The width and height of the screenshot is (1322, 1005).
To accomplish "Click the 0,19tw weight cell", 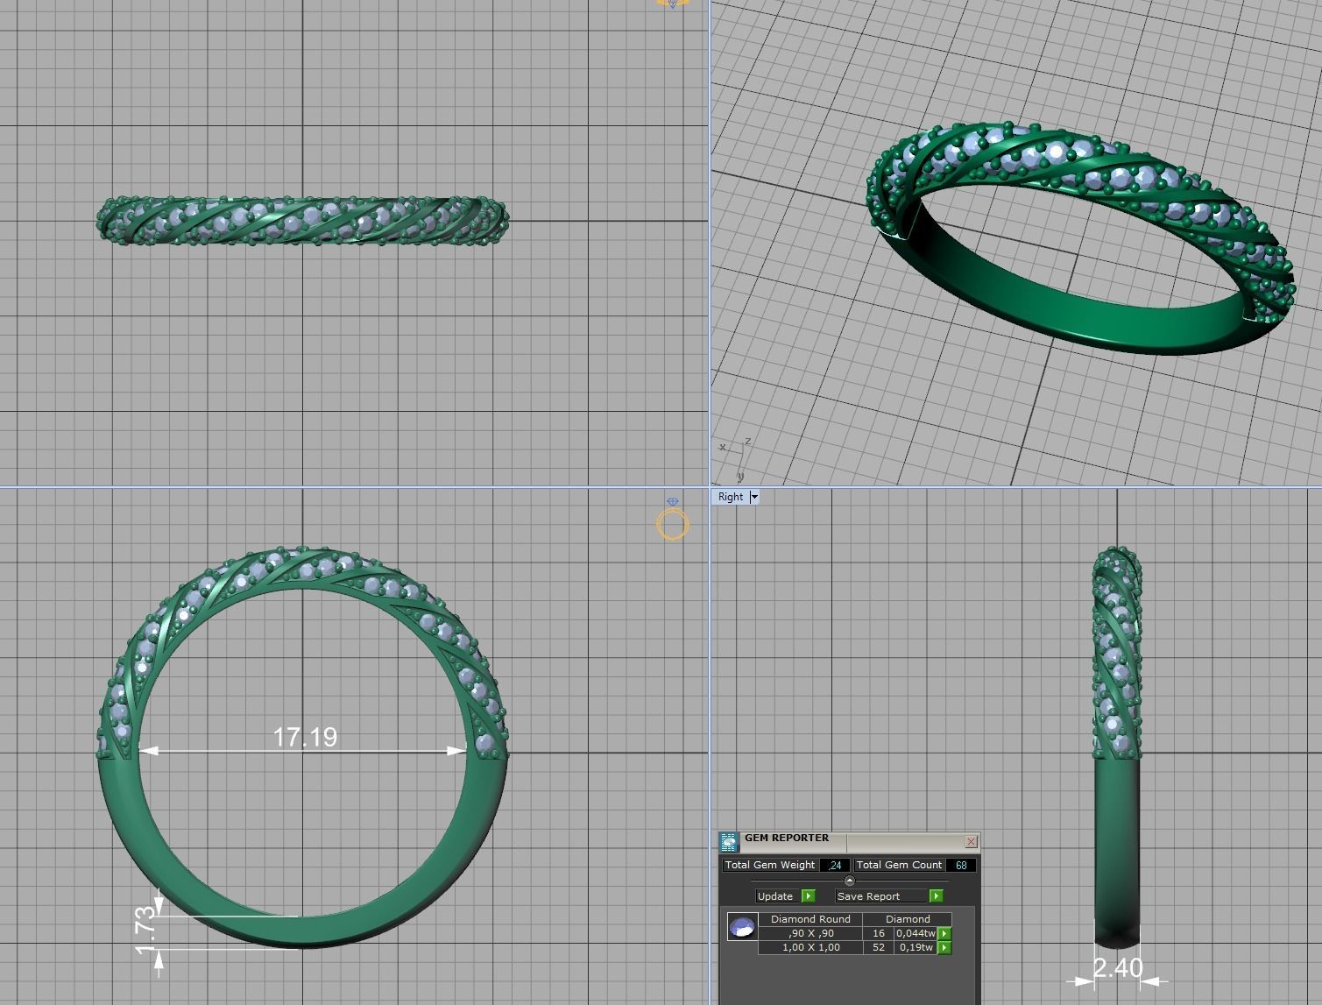I will coord(916,947).
